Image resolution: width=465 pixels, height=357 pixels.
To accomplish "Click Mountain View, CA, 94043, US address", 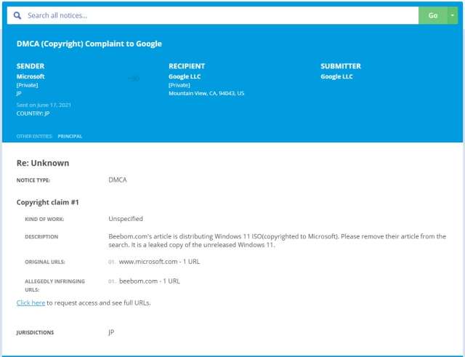I will [x=206, y=93].
